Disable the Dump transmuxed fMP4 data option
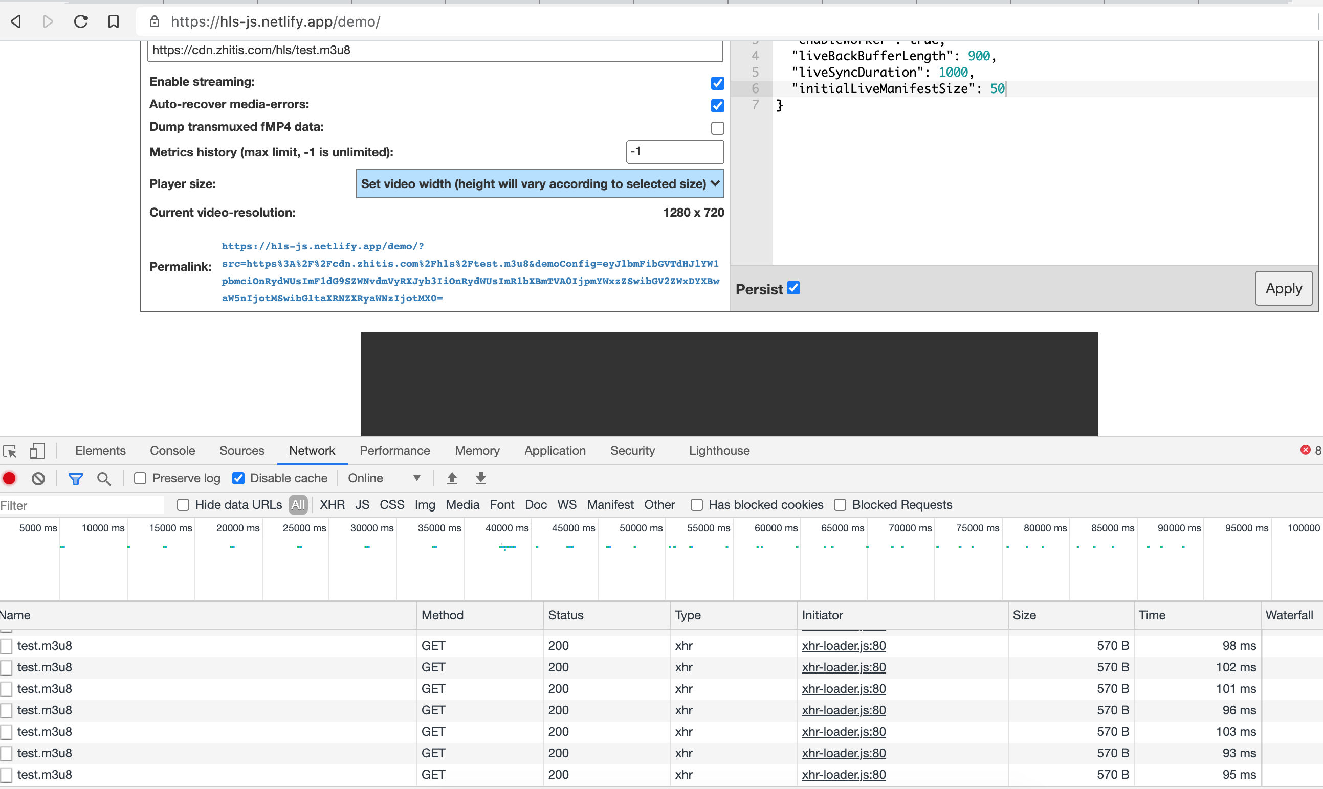This screenshot has width=1323, height=789. click(x=717, y=128)
